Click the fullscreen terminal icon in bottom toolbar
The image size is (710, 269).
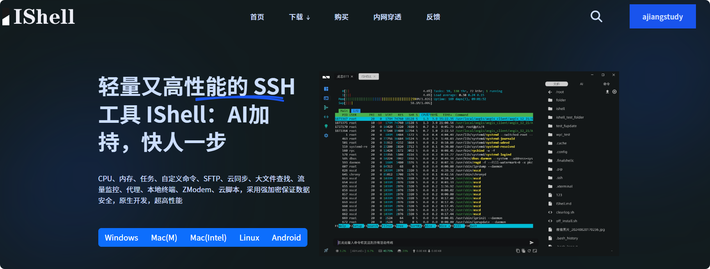point(535,251)
